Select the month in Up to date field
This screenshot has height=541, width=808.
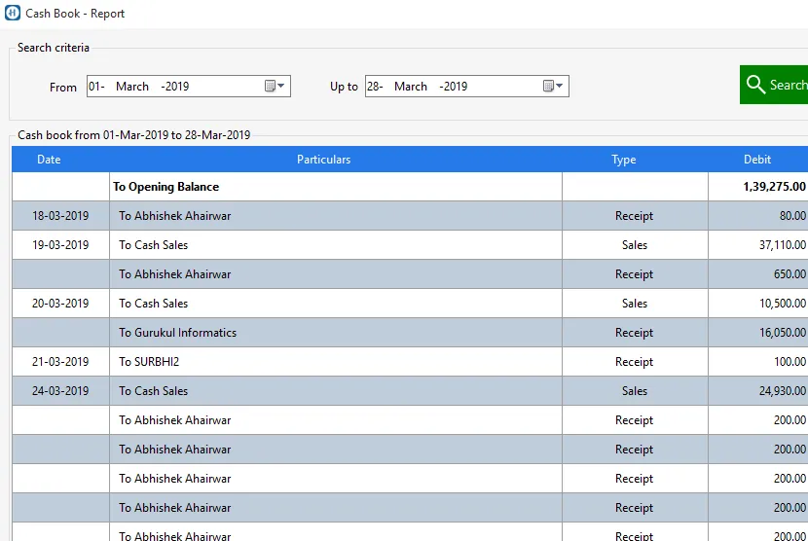point(411,87)
